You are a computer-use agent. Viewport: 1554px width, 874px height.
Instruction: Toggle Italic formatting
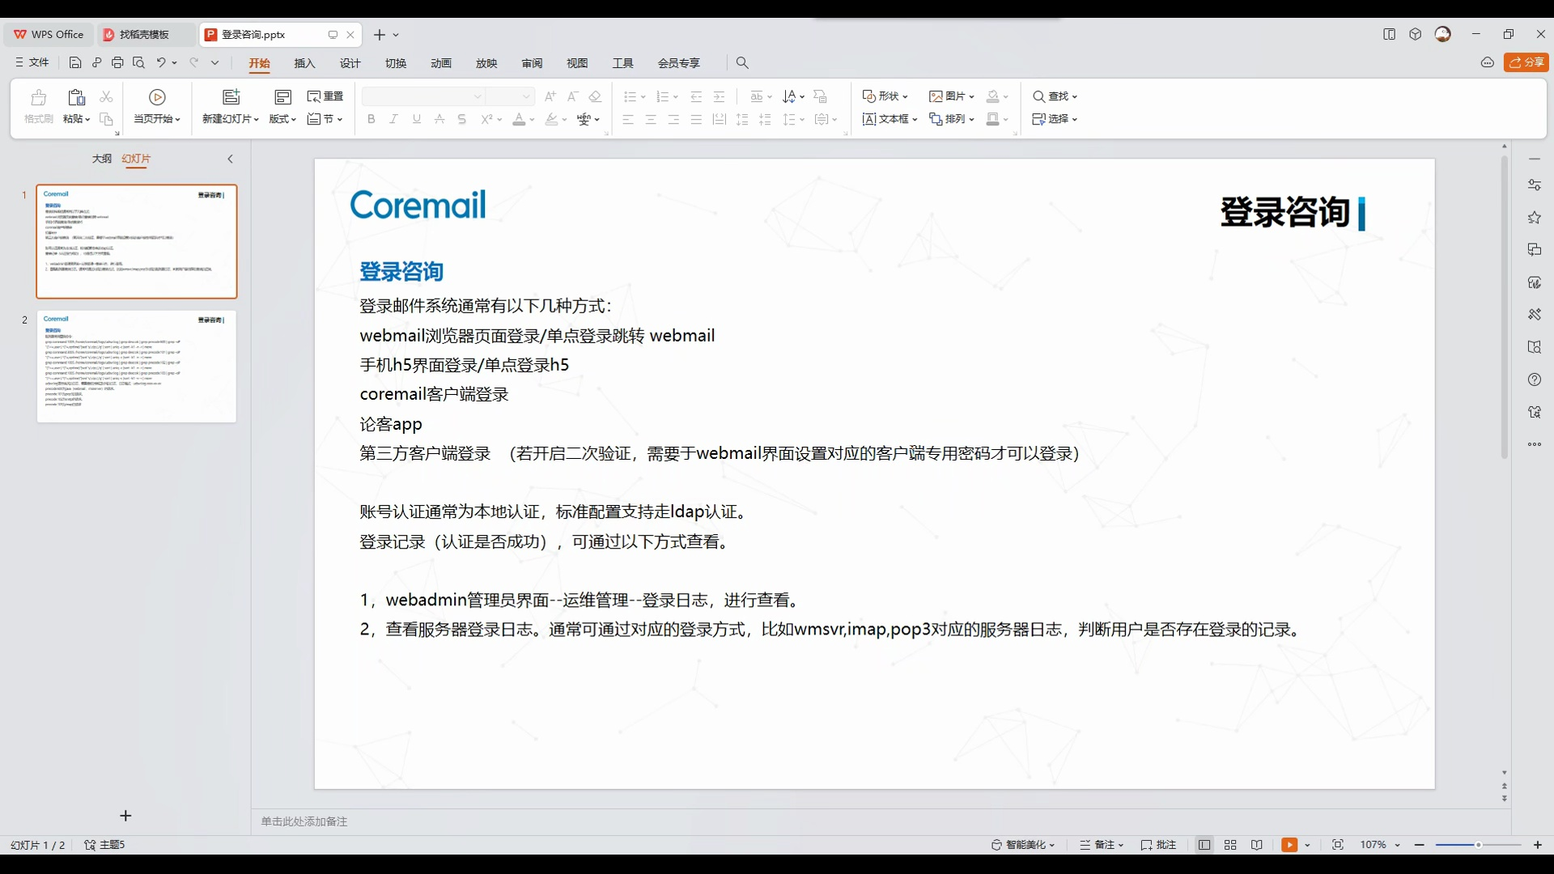[x=394, y=119]
